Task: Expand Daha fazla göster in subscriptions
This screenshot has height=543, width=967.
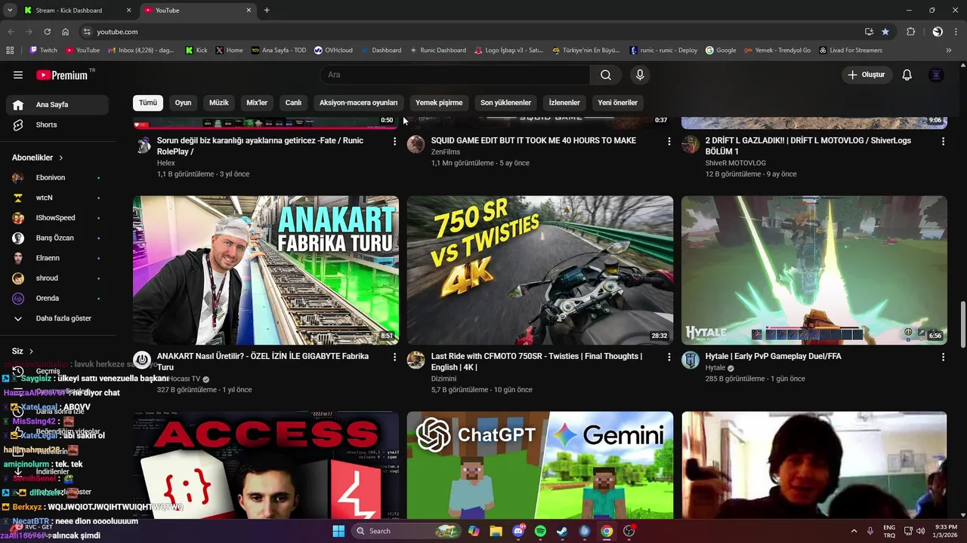Action: click(57, 318)
